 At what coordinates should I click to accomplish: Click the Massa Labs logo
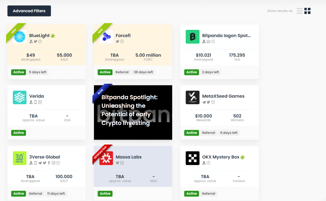[106, 158]
